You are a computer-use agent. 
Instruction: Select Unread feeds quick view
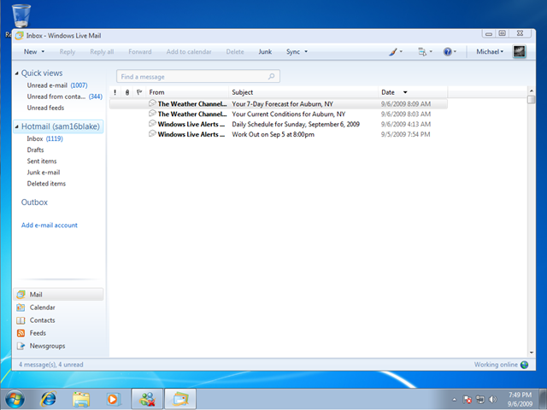tap(45, 108)
